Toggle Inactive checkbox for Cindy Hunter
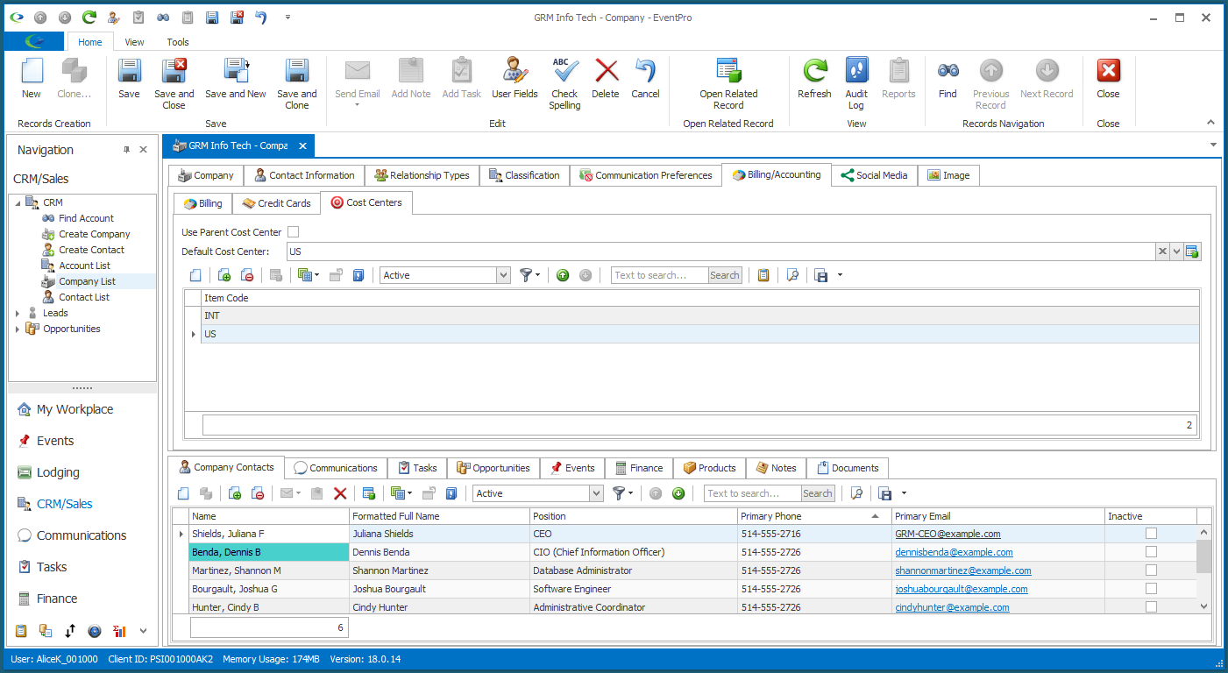The width and height of the screenshot is (1228, 673). click(x=1151, y=606)
